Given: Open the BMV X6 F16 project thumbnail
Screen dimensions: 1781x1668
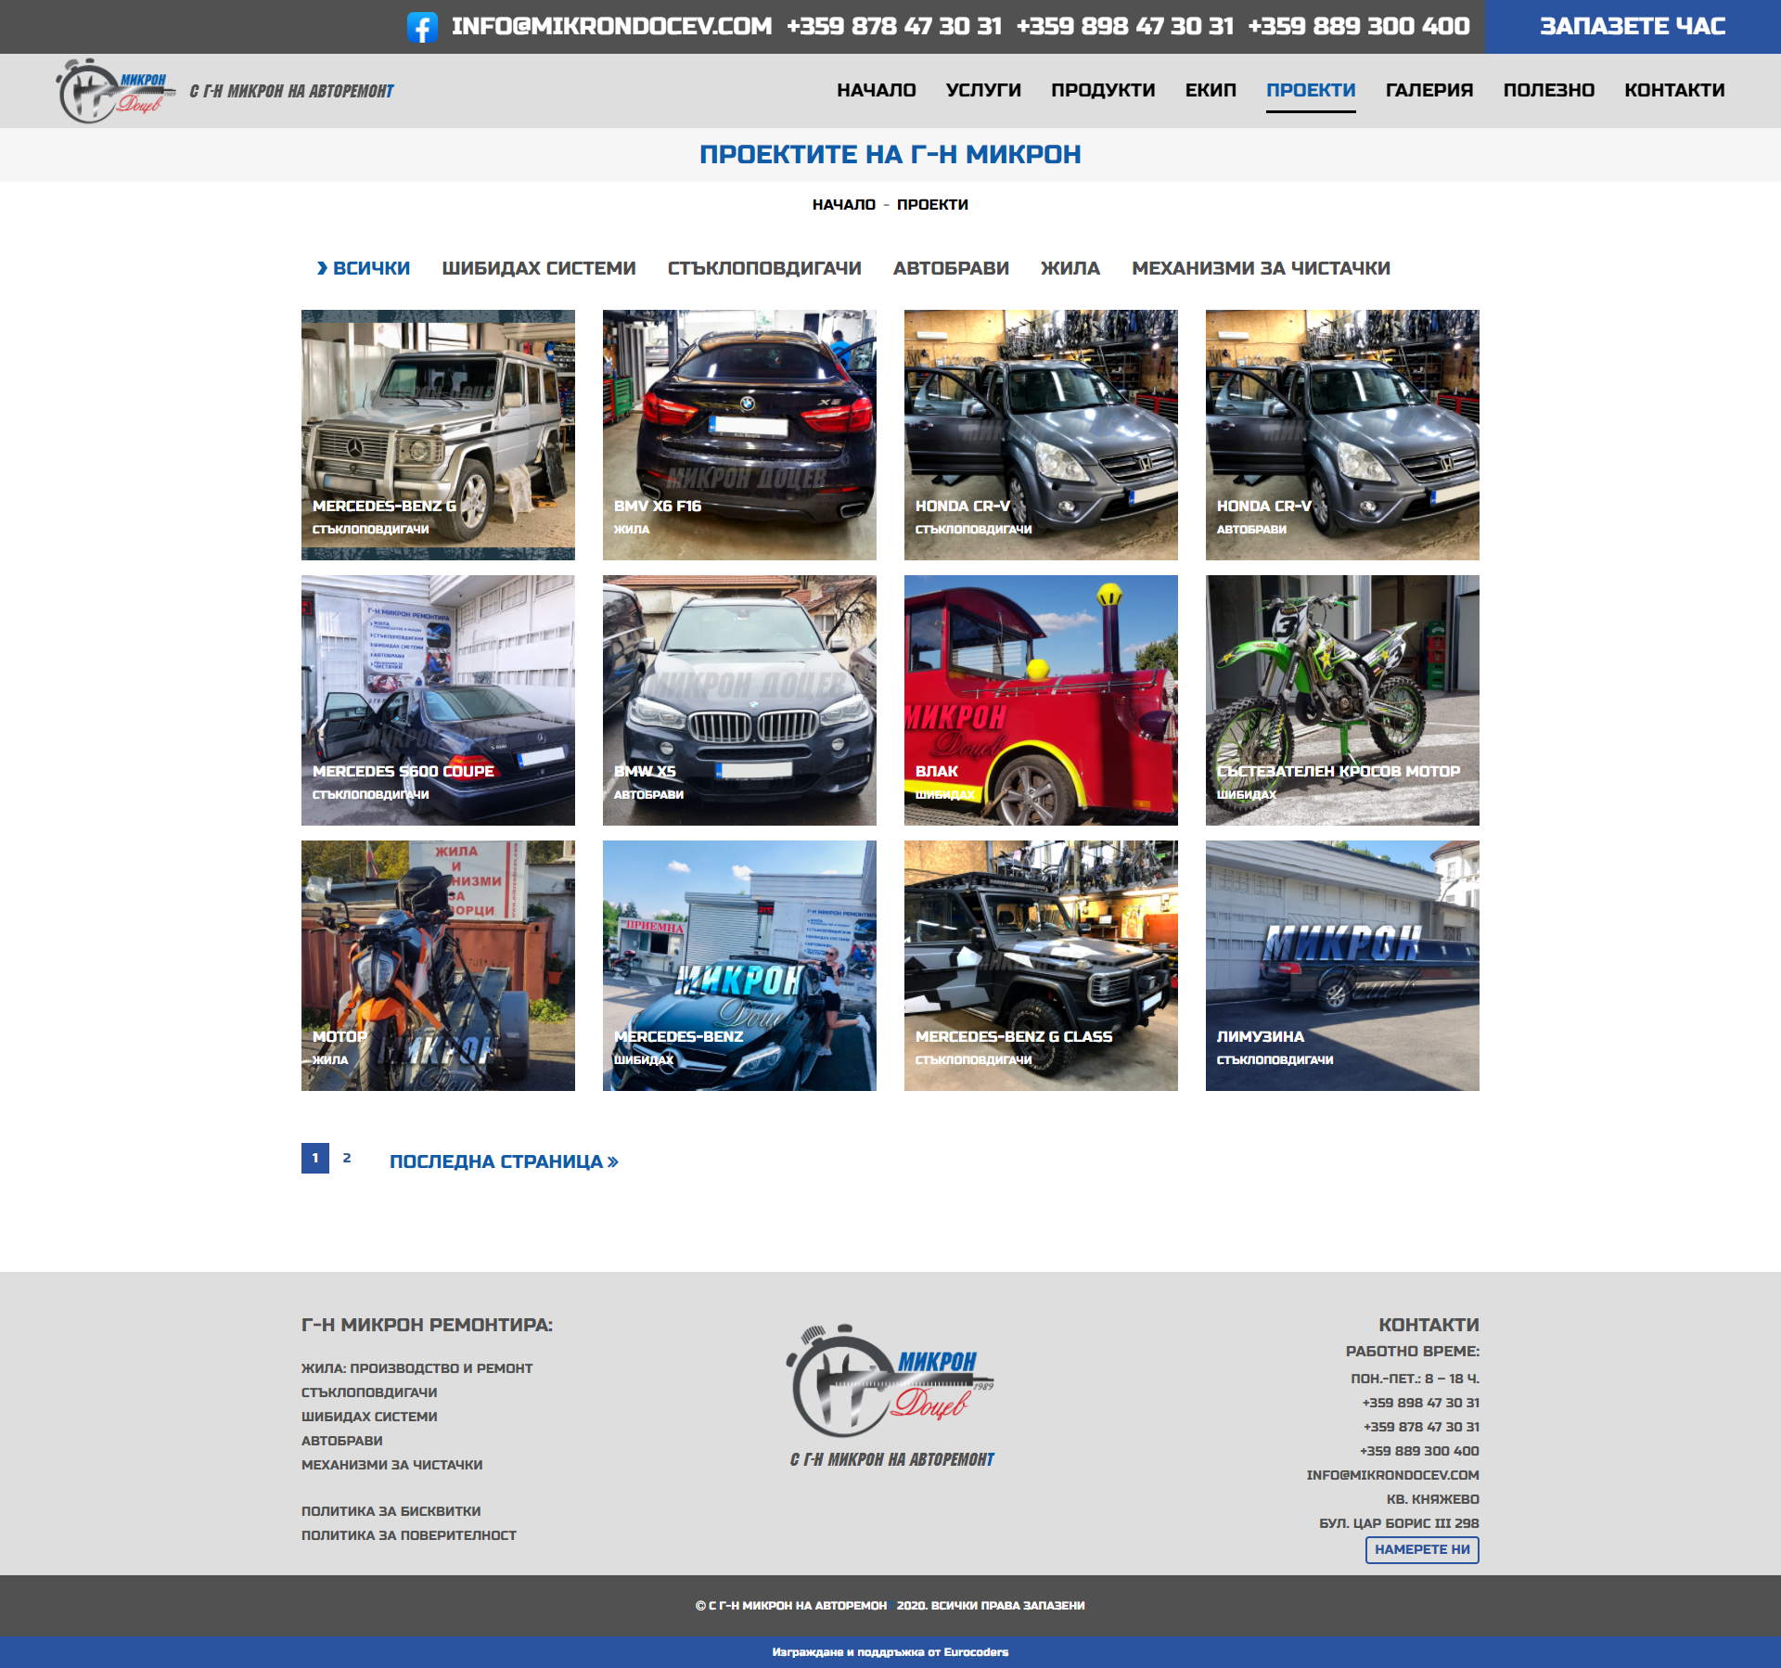Looking at the screenshot, I should coord(739,435).
